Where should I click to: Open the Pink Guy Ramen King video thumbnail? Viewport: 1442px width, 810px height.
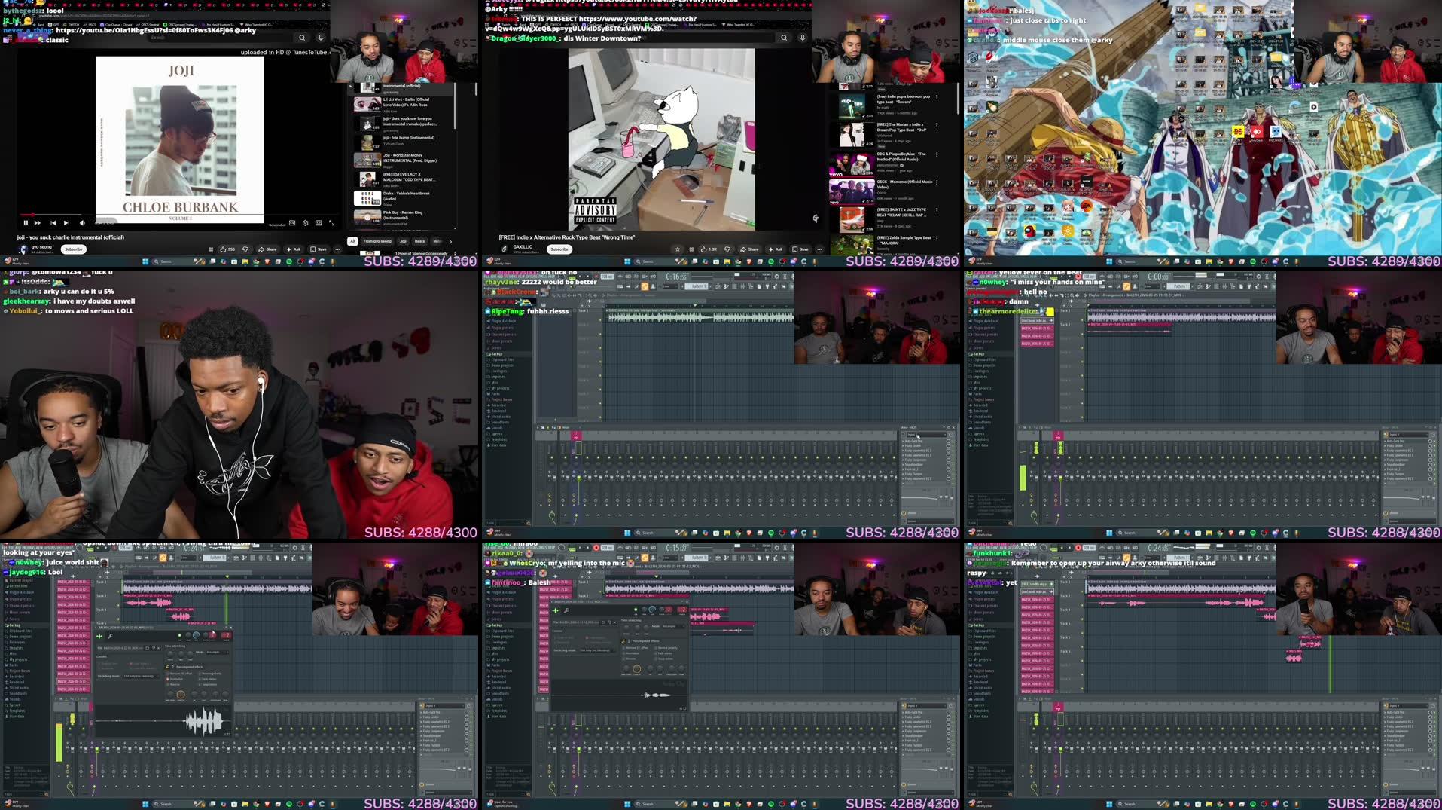(366, 216)
